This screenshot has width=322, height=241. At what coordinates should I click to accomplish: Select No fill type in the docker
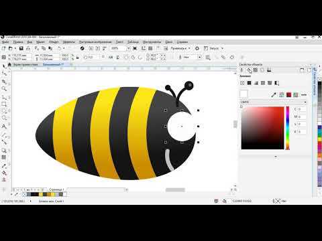(242, 83)
